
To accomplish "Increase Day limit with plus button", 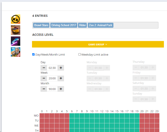I will [61, 68].
